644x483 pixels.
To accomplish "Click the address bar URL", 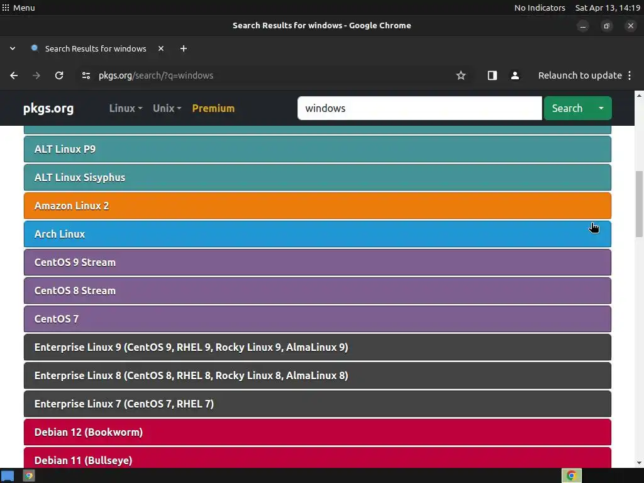I will (x=156, y=75).
